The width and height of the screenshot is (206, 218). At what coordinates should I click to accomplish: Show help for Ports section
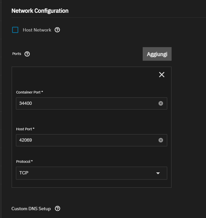click(x=27, y=54)
